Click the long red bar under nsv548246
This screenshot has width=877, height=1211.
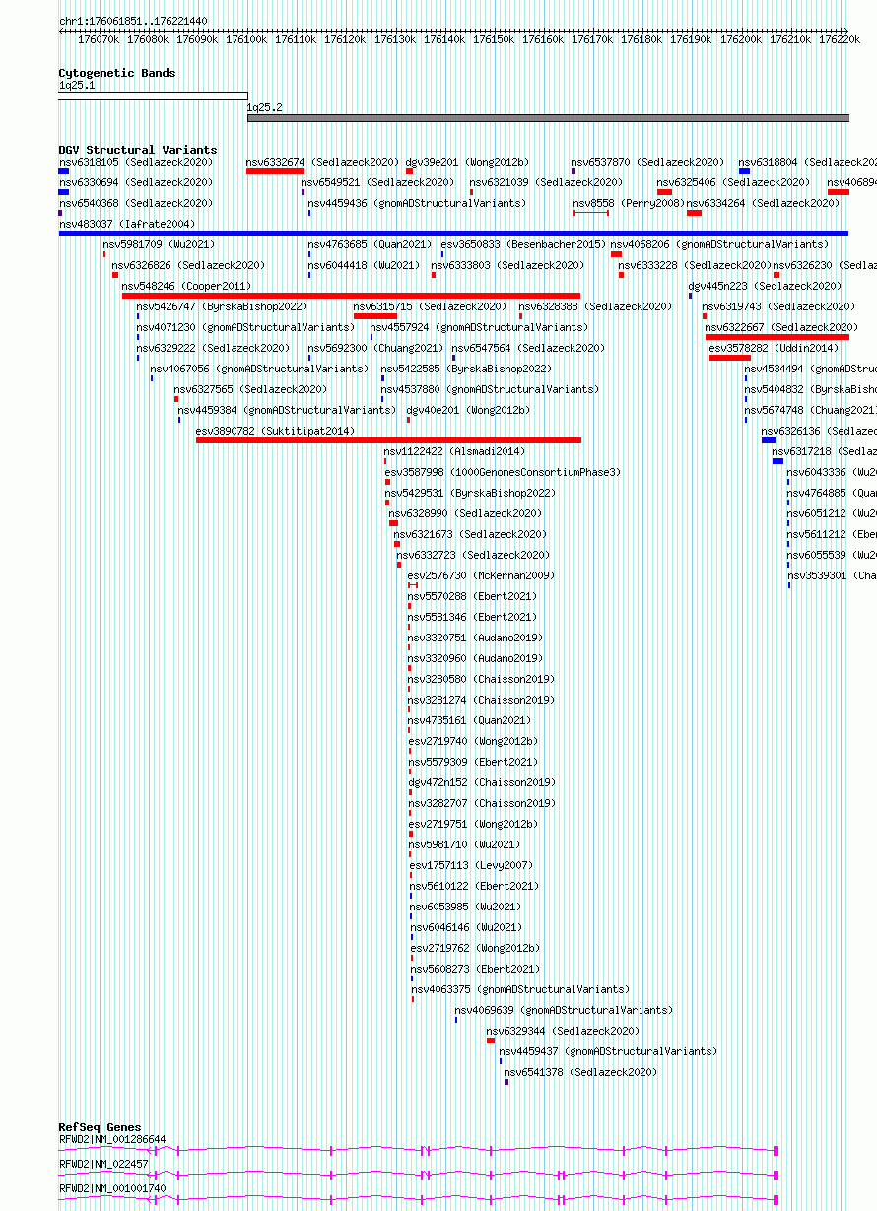point(351,296)
